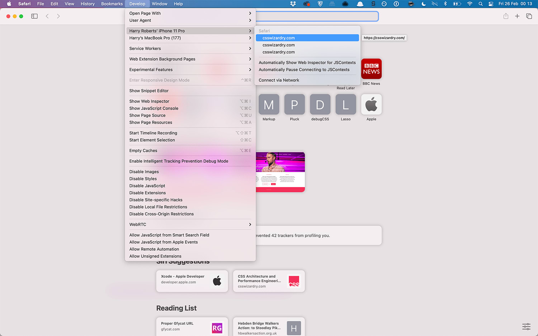The image size is (538, 336).
Task: Select Empty Caches menu item
Action: click(x=190, y=150)
